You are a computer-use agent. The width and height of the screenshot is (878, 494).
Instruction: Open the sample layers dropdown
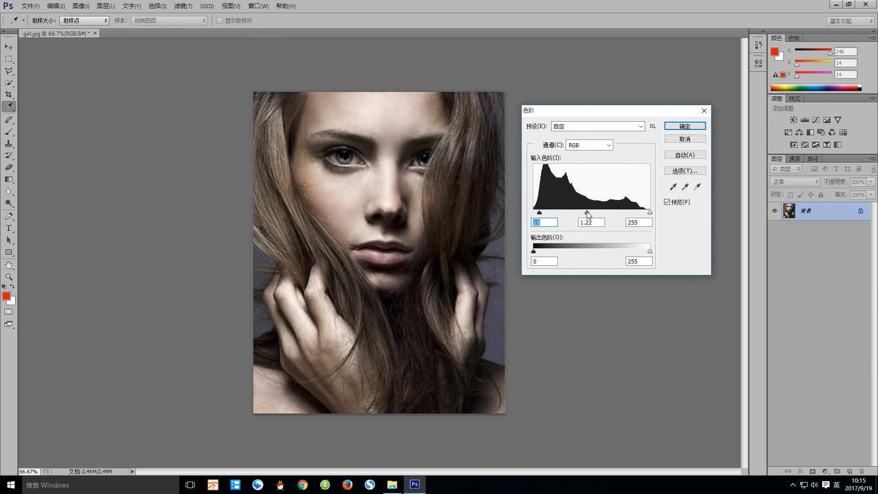tap(169, 21)
